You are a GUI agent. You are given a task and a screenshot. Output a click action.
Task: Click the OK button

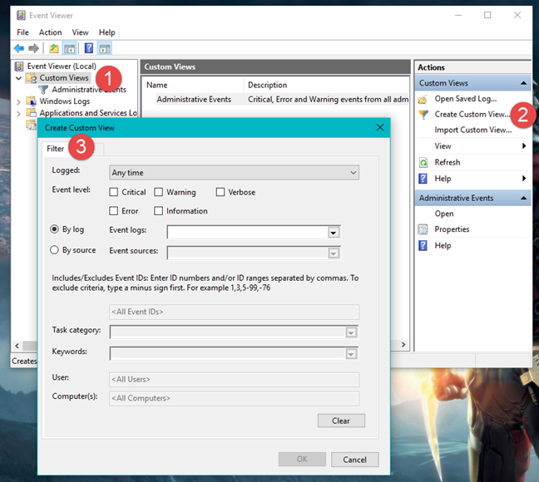point(302,460)
